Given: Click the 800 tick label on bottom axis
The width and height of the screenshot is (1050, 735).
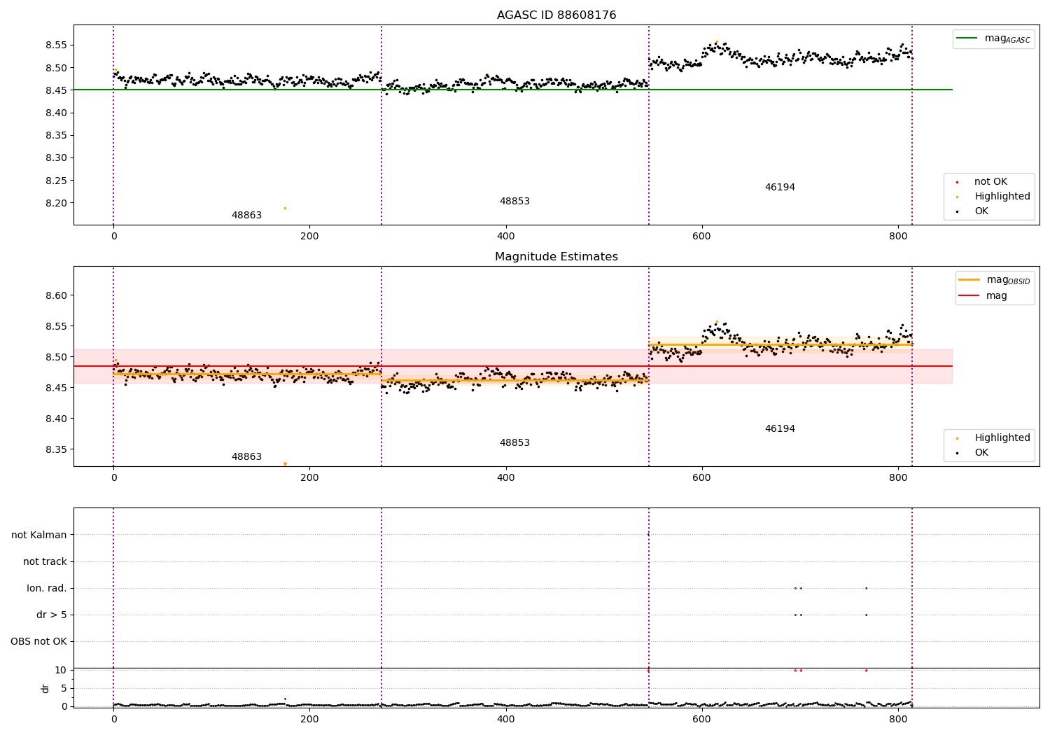Looking at the screenshot, I should click(x=898, y=719).
